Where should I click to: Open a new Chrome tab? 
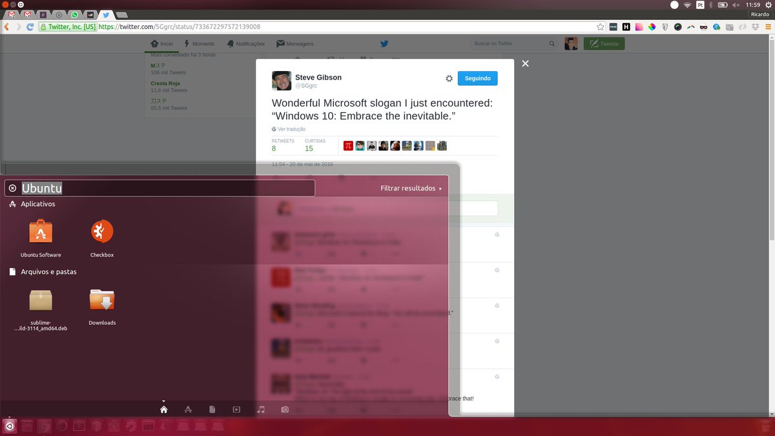click(122, 14)
